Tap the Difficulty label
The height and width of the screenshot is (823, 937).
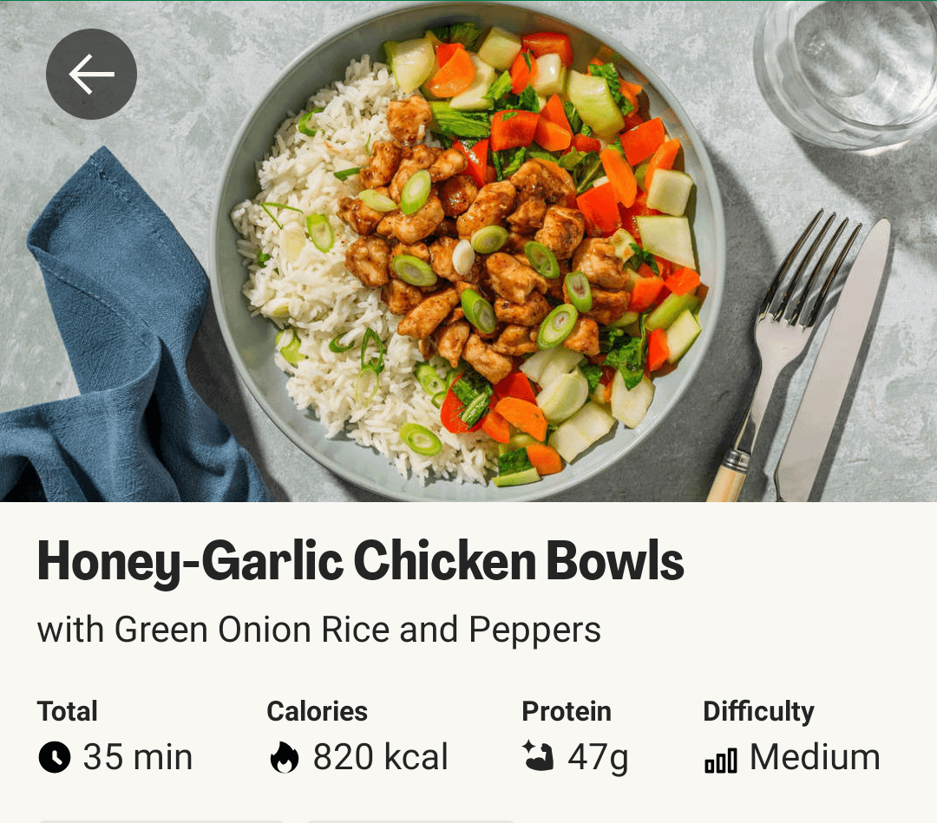click(758, 712)
